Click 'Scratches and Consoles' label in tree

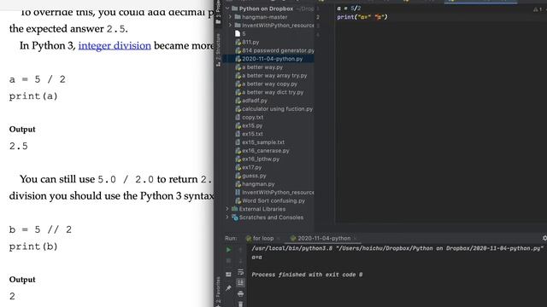[x=271, y=217]
